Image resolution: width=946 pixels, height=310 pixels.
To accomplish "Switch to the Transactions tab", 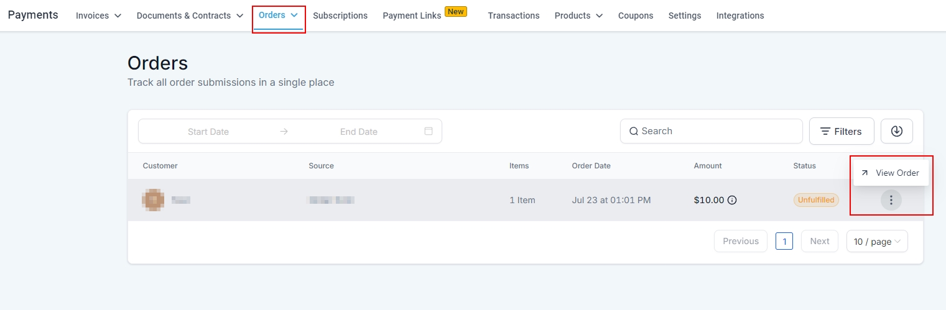I will 513,16.
